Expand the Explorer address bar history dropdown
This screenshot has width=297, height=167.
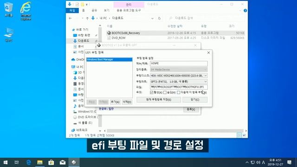click(152, 19)
